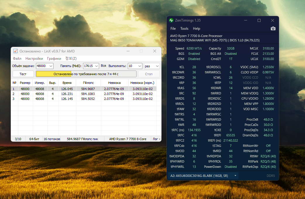Select result row with 584.5052 ГФлопс
Viewport: 305px width, 199px height.
point(84,99)
